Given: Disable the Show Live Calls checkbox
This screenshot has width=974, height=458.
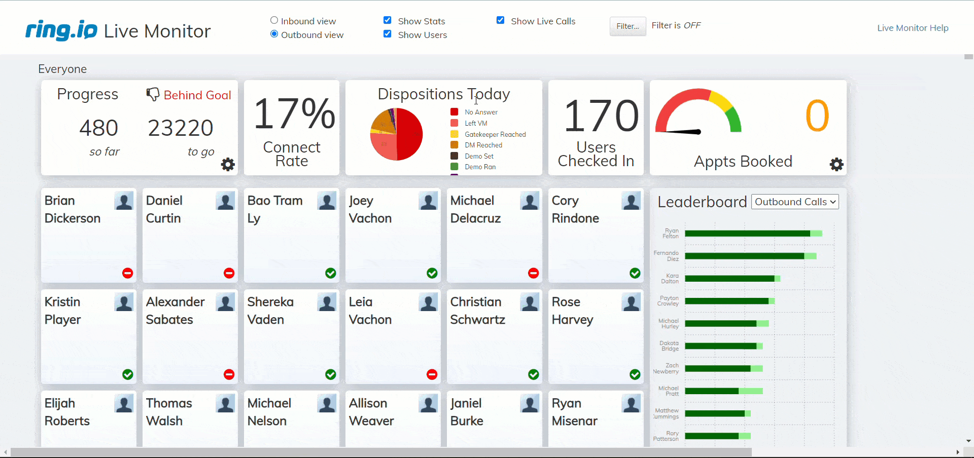Looking at the screenshot, I should point(501,20).
